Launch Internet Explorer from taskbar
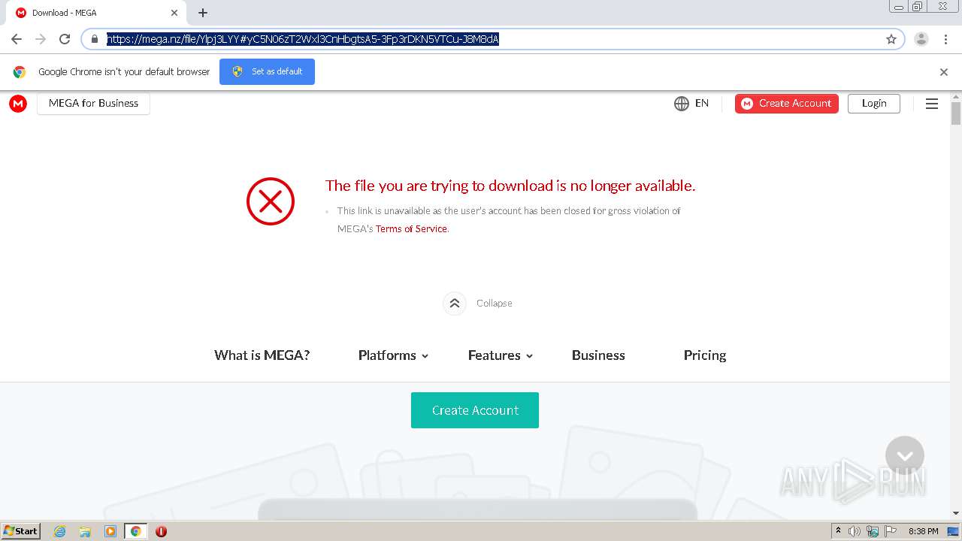Image resolution: width=962 pixels, height=541 pixels. click(60, 531)
